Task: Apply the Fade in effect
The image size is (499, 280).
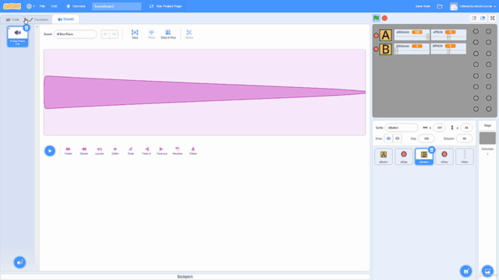Action: 146,151
